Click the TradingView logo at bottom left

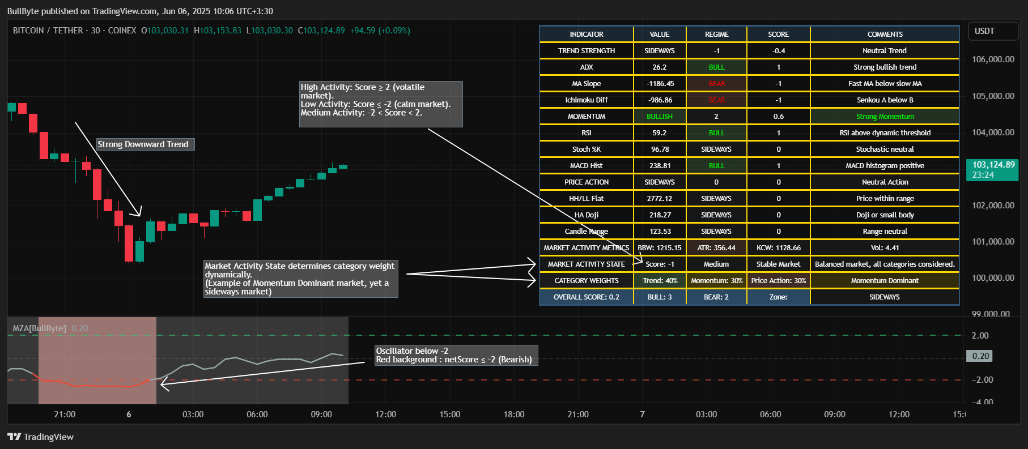pyautogui.click(x=40, y=437)
